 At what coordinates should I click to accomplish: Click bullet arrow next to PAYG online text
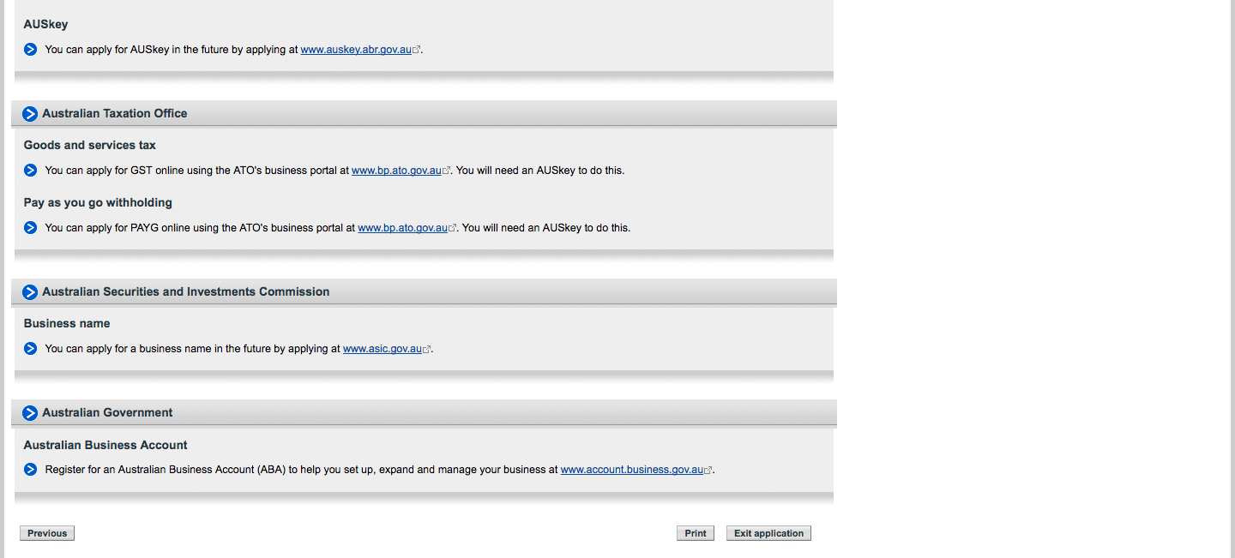coord(31,228)
